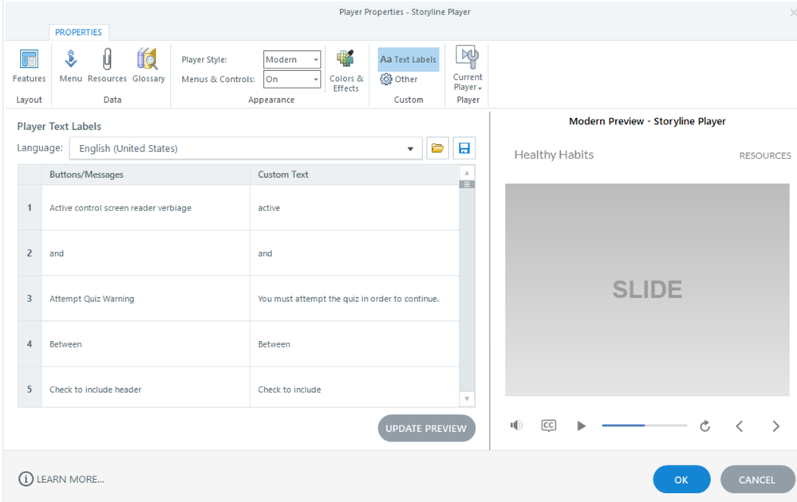
Task: Click row number 4 header
Action: coord(30,344)
